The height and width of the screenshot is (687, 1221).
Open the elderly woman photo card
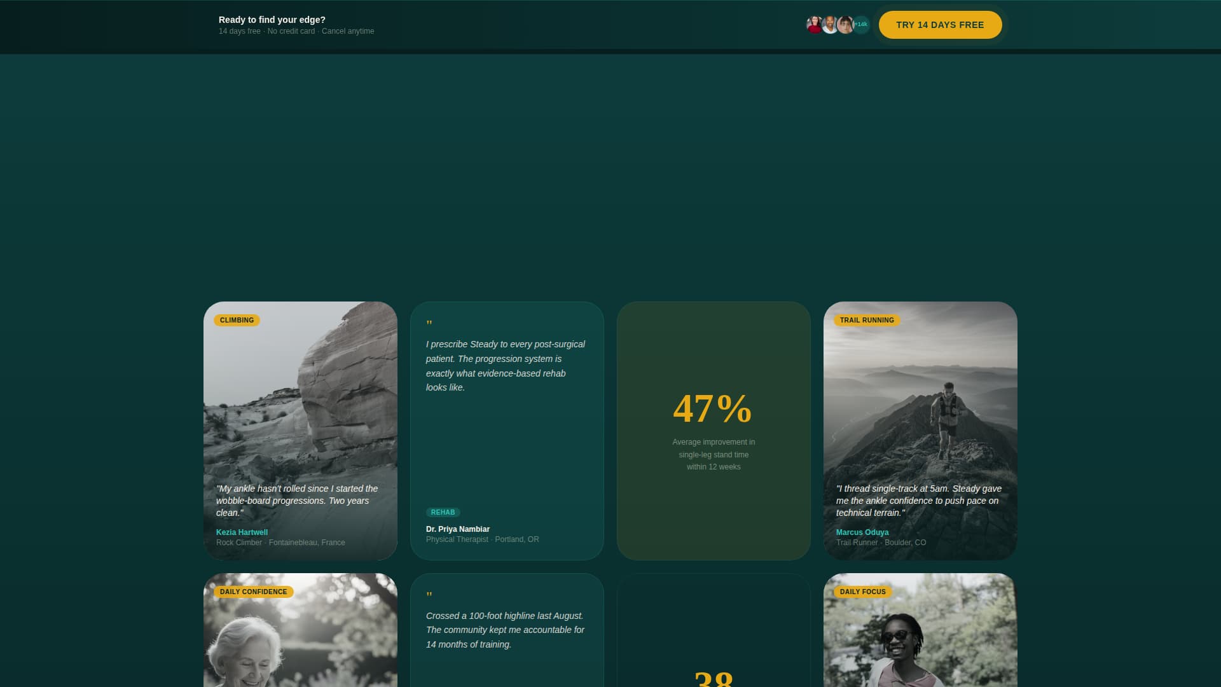pos(300,630)
